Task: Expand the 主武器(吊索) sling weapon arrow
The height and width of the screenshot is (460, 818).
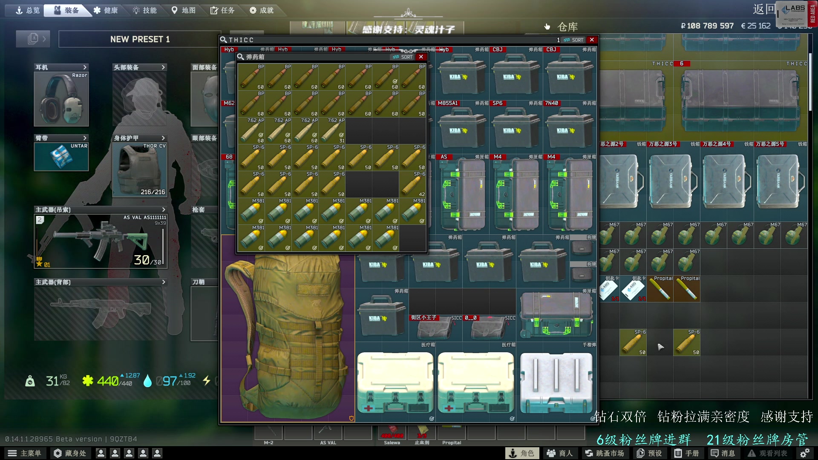Action: (x=164, y=210)
